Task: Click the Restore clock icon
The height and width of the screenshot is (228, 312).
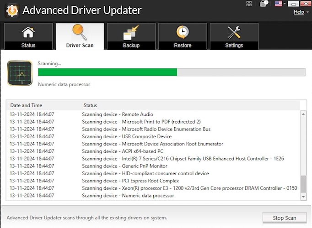Action: tap(183, 32)
